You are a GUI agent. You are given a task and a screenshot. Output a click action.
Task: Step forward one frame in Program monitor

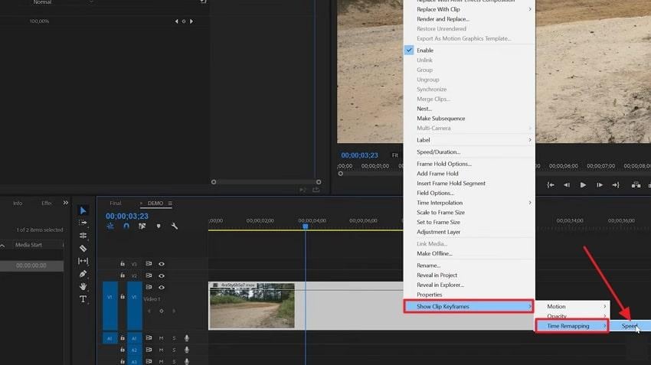tap(600, 185)
